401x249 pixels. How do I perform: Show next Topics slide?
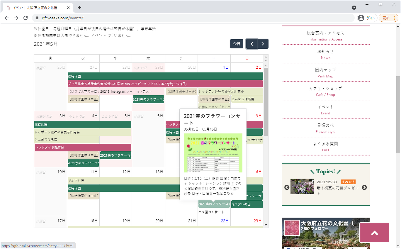[x=364, y=187]
